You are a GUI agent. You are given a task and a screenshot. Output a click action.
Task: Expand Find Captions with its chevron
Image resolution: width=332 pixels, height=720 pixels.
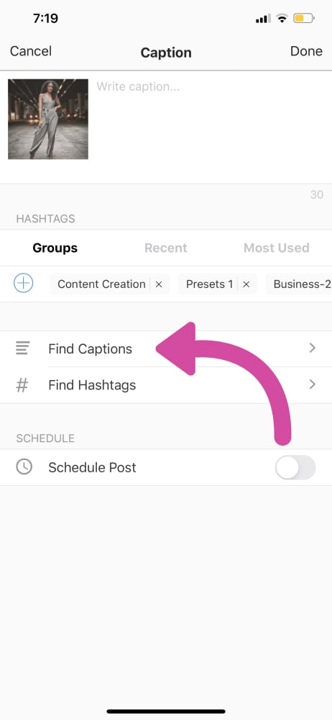click(313, 348)
